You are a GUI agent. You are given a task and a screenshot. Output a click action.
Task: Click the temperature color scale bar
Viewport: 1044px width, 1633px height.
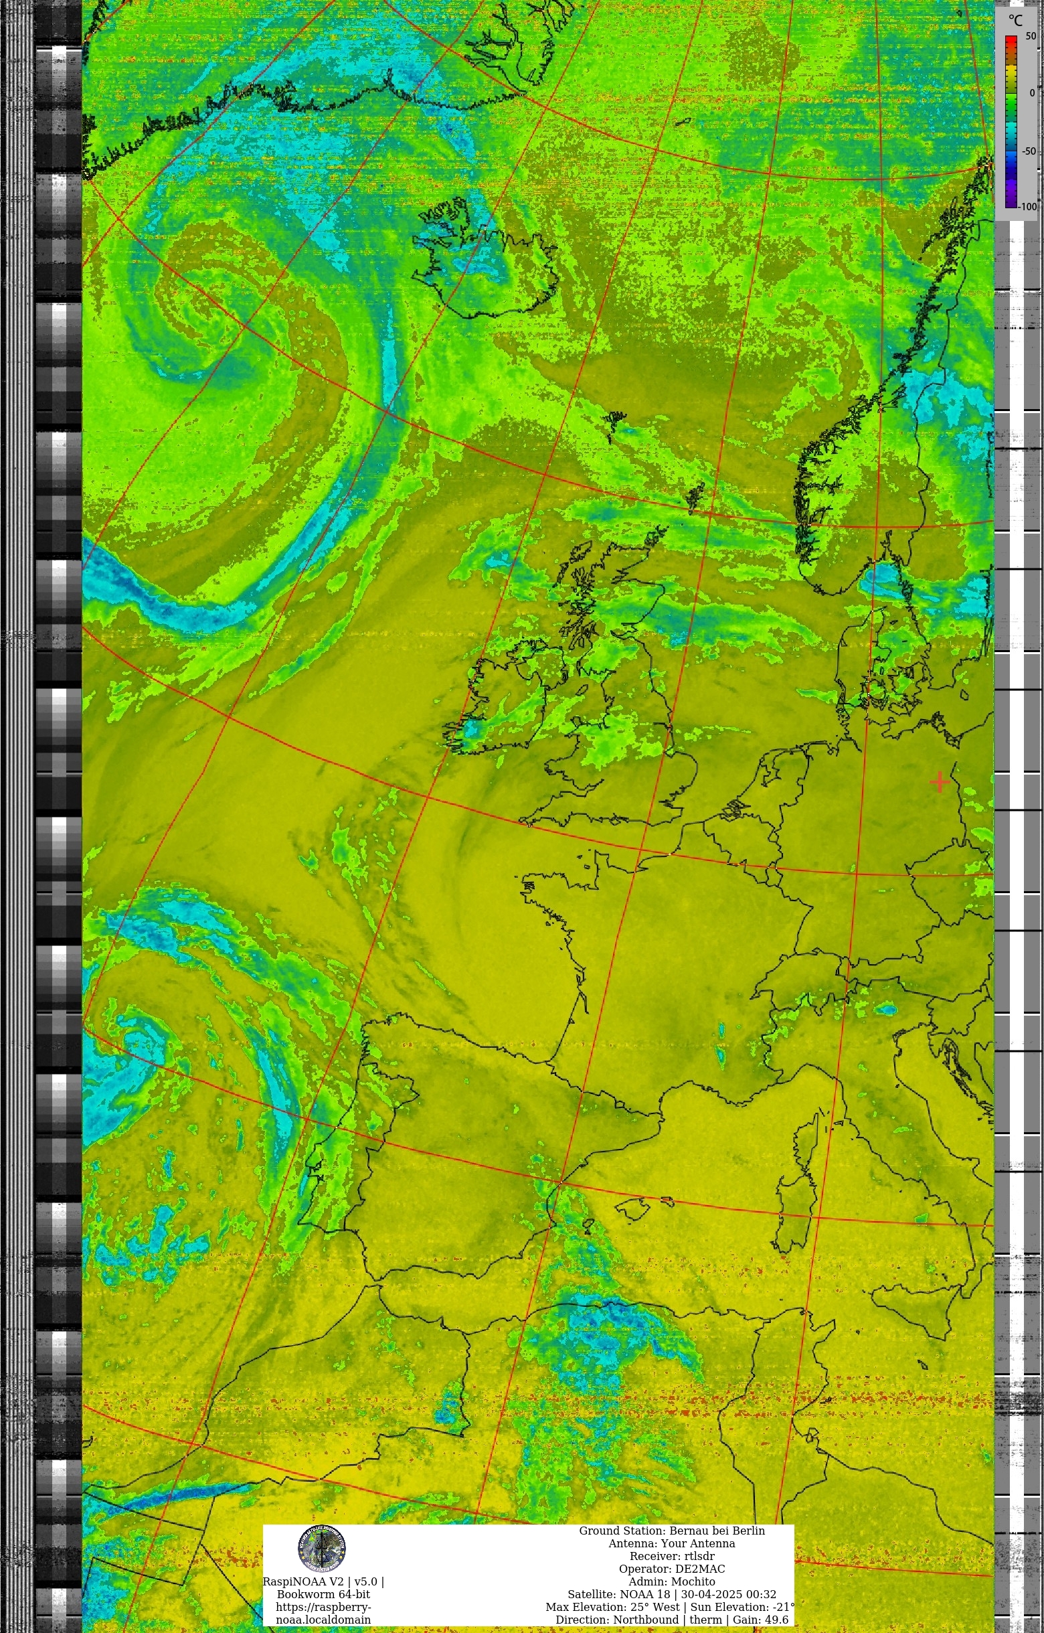[1011, 122]
